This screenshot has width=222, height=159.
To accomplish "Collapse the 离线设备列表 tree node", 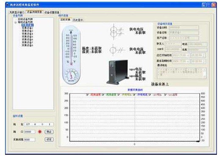I will pos(16,22).
